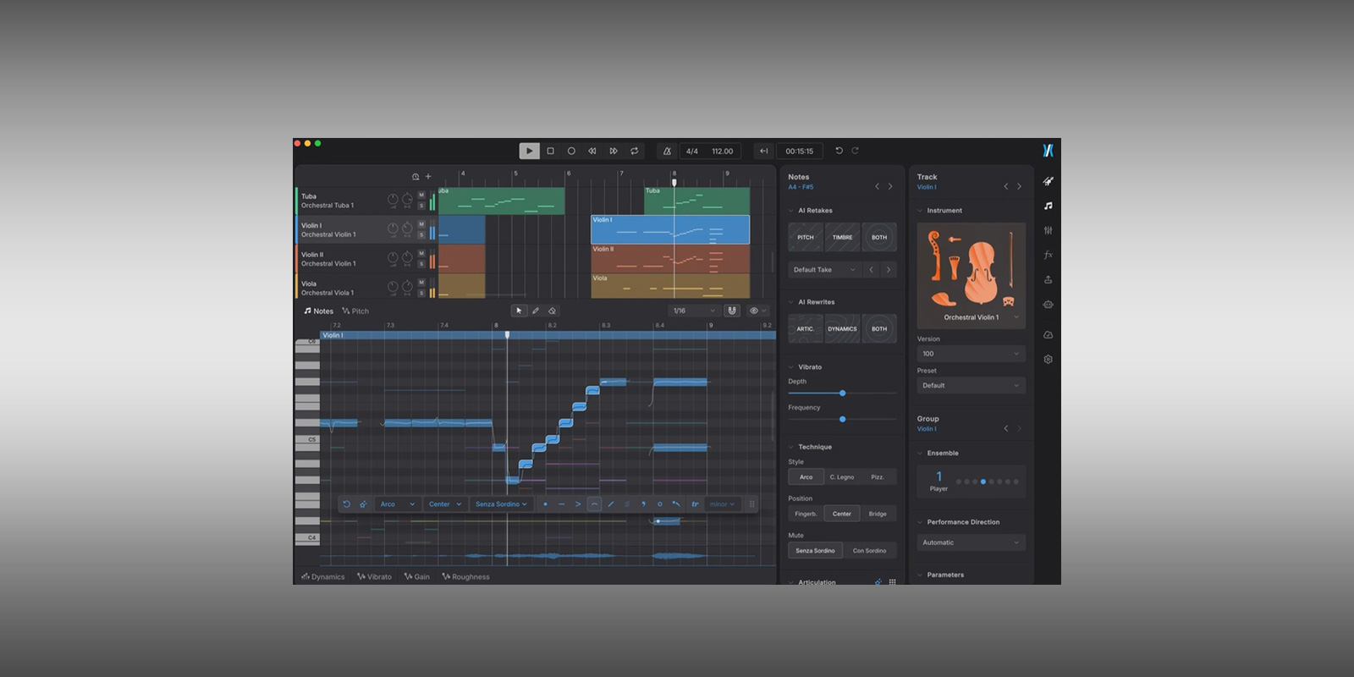Select the blue Violin I clip in the timeline
Image resolution: width=1354 pixels, height=677 pixels.
click(x=670, y=229)
